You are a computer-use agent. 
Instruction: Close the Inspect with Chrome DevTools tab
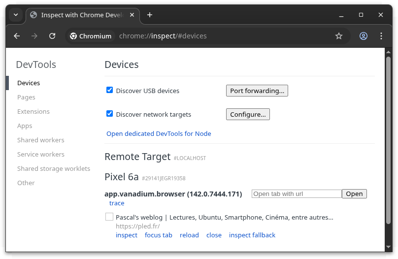point(131,15)
